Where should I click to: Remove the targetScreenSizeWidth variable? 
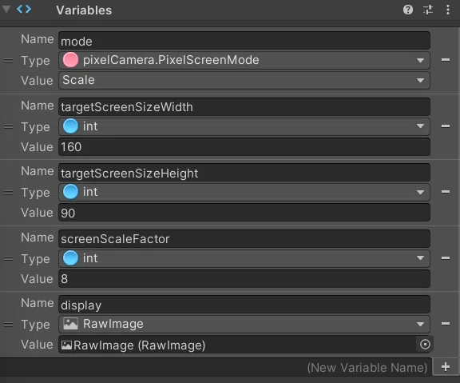point(446,126)
